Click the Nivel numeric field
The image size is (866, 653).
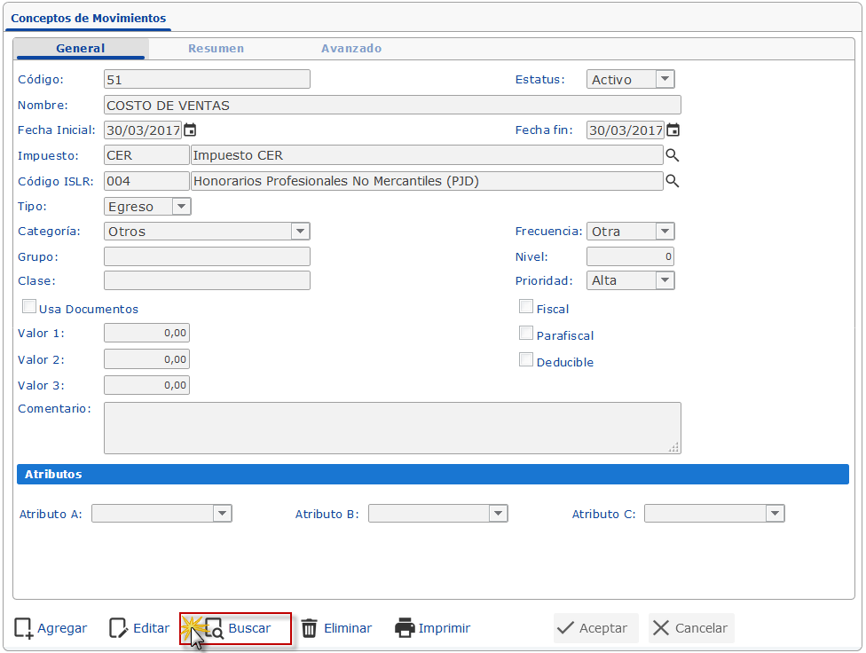point(630,256)
